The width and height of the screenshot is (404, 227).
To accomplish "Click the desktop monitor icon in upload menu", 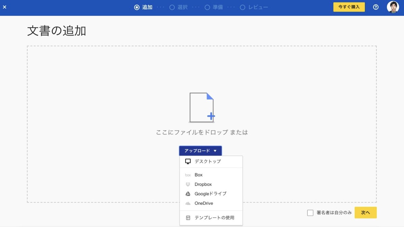I will click(x=188, y=161).
